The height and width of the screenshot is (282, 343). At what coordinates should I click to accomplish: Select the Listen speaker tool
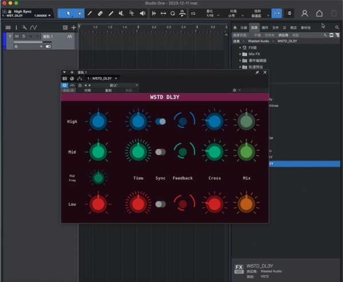(142, 13)
